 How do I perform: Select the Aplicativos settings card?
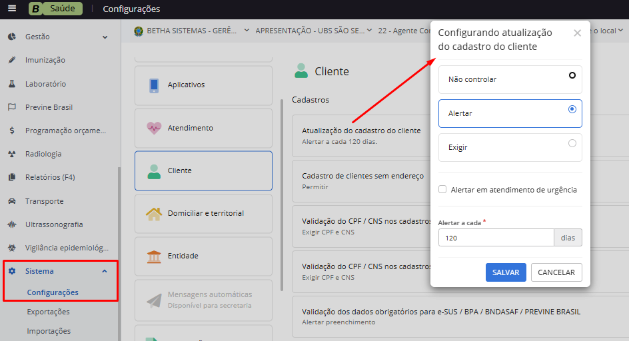pyautogui.click(x=203, y=85)
